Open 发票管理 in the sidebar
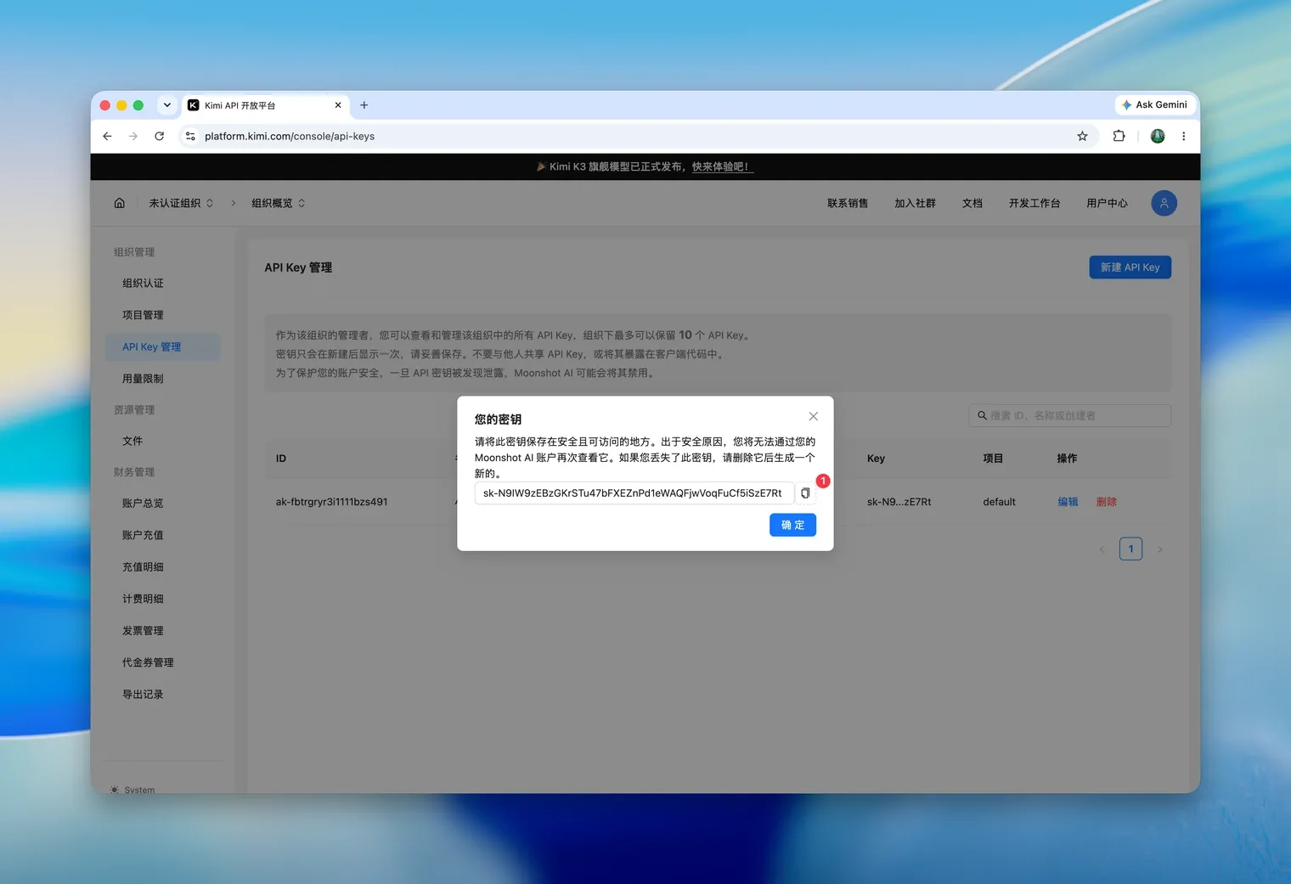 (162, 630)
